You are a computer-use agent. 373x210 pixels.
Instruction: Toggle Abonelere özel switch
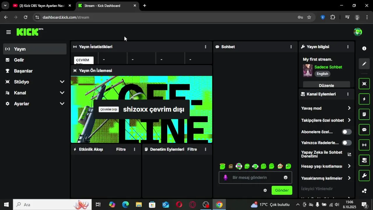pos(346,132)
